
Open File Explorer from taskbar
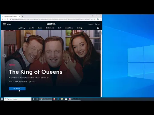(62, 99)
